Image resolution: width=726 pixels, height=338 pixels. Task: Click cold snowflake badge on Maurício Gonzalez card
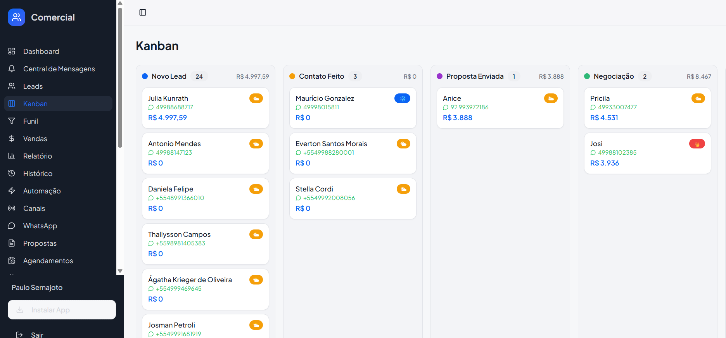click(402, 98)
